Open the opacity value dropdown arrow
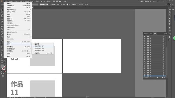This screenshot has height=98, width=175. [x=61, y=4]
